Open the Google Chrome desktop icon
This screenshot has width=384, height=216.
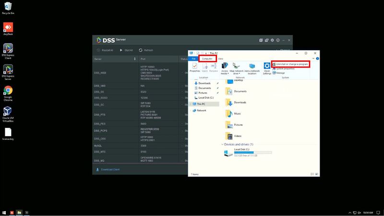coord(8,93)
